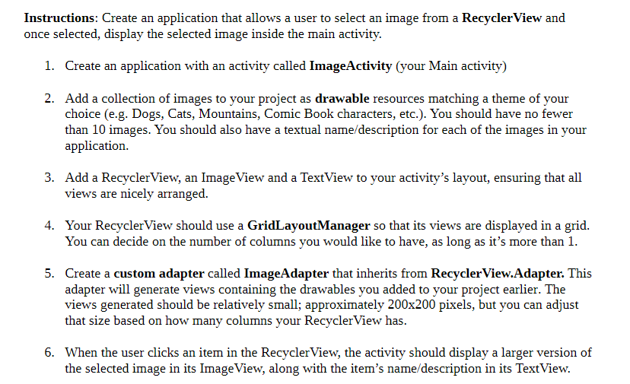The image size is (630, 384).
Task: Click the phrase "once selected, display the selected image"
Action: click(x=135, y=34)
